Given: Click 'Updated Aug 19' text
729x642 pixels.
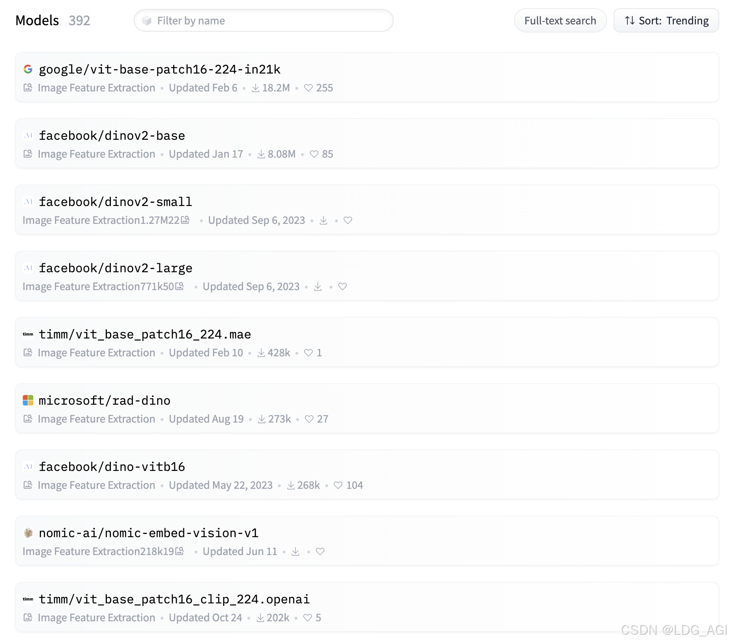Looking at the screenshot, I should pos(206,419).
